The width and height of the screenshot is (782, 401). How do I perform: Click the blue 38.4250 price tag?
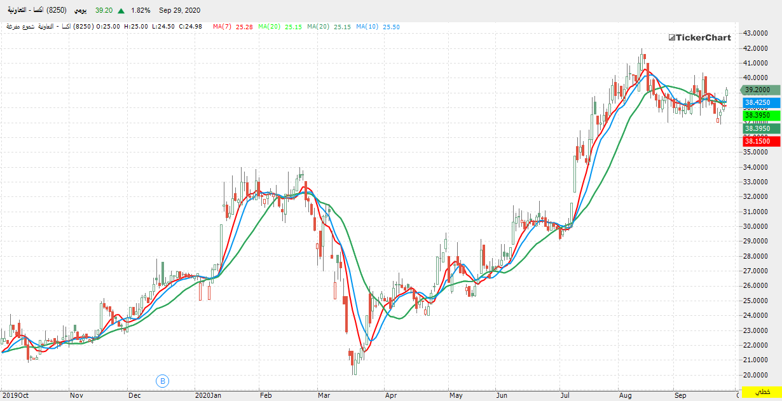click(x=757, y=102)
